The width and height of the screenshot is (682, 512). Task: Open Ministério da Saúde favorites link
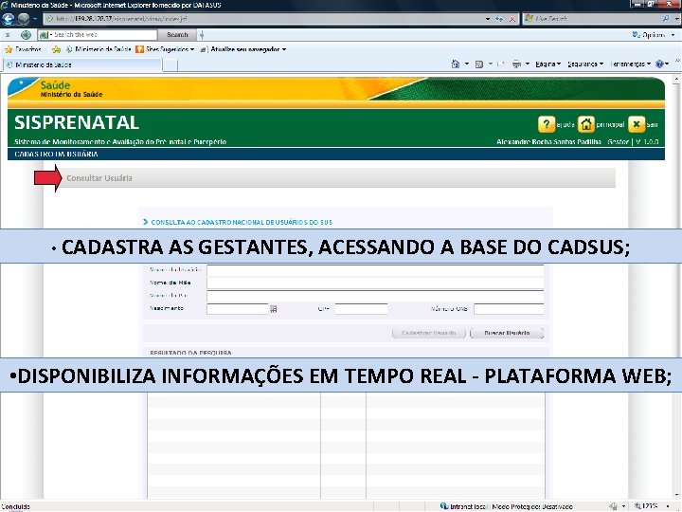pos(99,49)
